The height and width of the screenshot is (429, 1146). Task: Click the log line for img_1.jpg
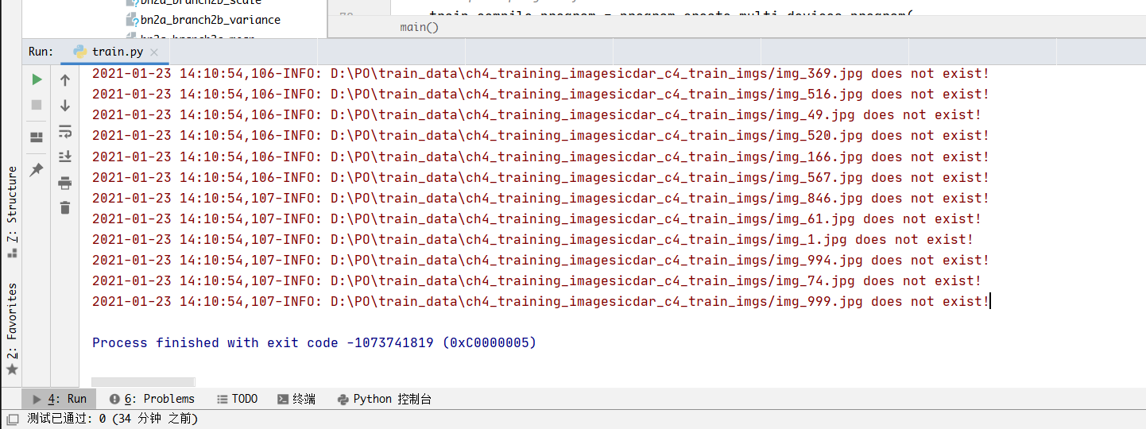(x=532, y=239)
